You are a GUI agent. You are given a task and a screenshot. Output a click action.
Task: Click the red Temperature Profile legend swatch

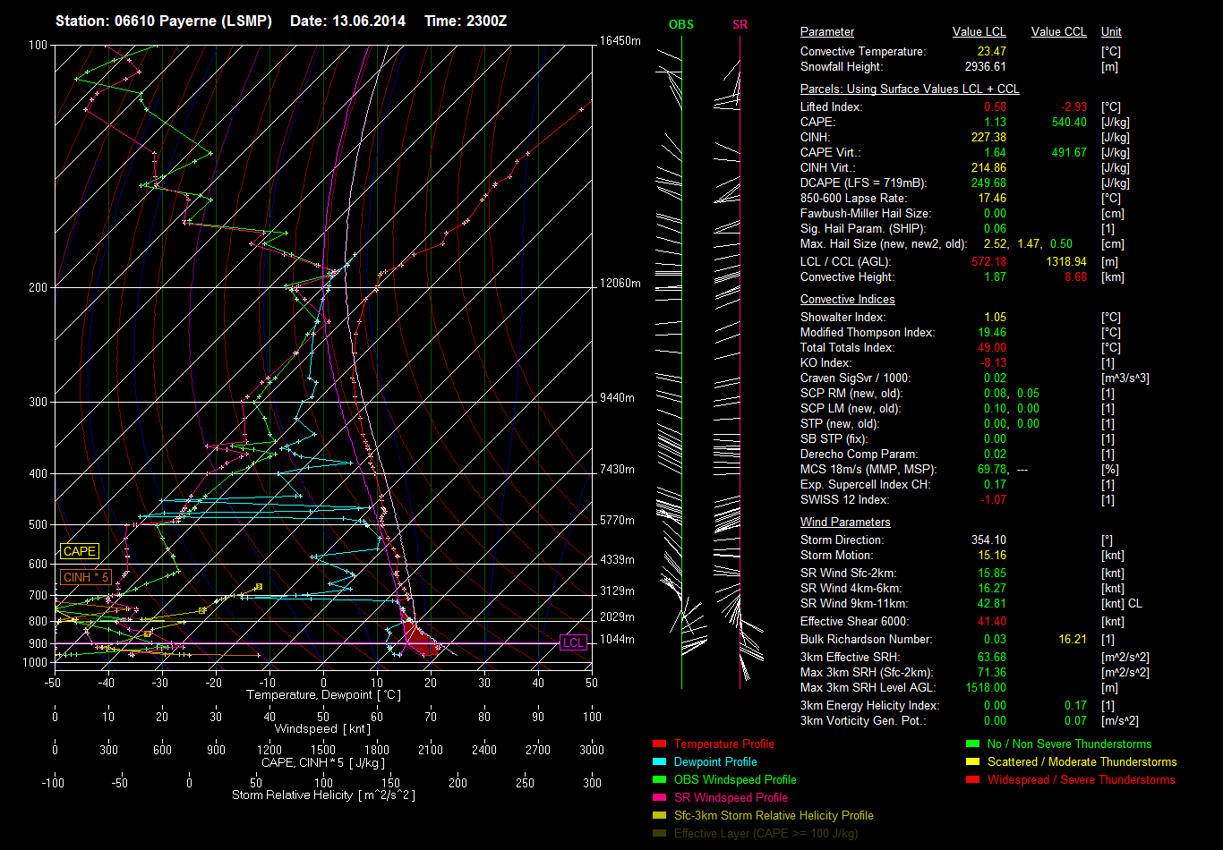pyautogui.click(x=660, y=744)
